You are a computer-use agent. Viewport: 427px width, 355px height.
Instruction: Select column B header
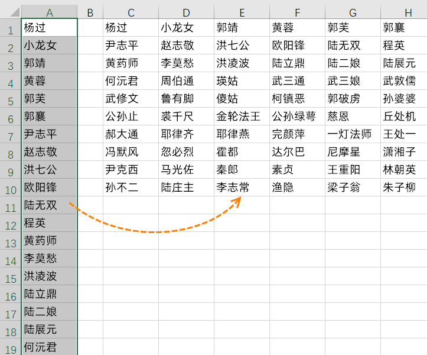pyautogui.click(x=90, y=12)
